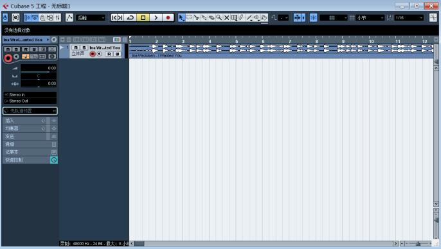Mute track 1 in track list
Screen dimensions: 441x249
coord(76,47)
